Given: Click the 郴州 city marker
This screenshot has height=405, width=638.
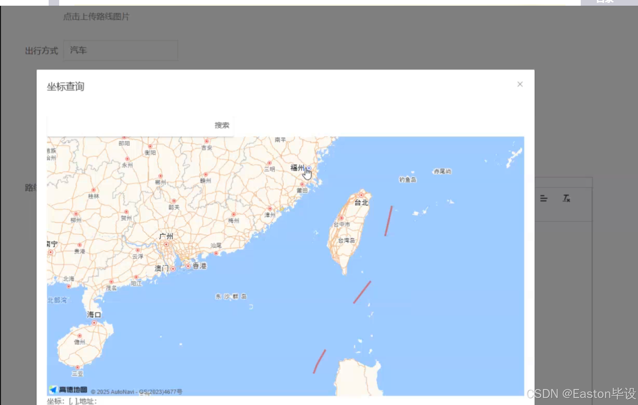Looking at the screenshot, I should (x=160, y=176).
